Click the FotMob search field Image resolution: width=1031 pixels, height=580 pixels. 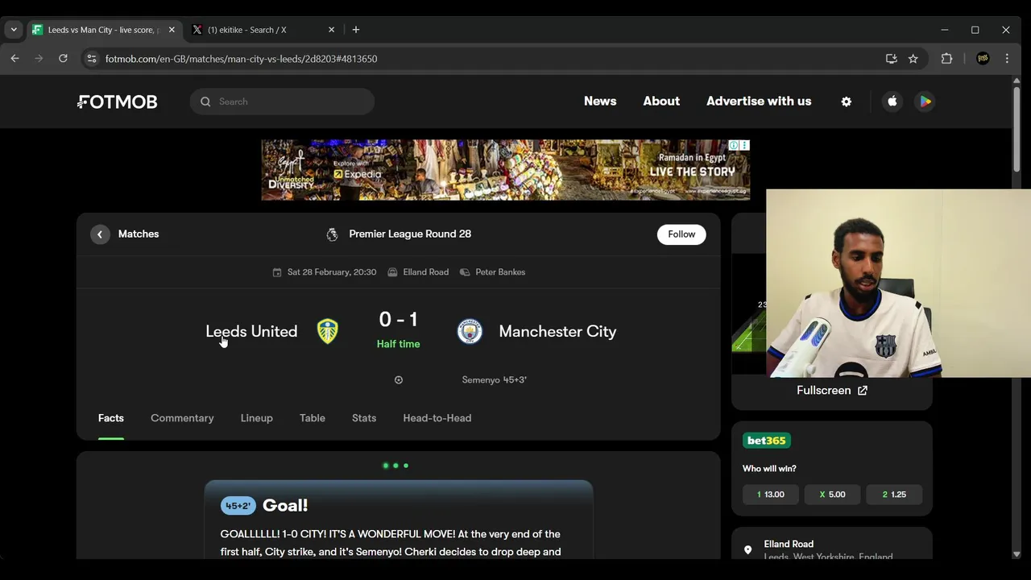point(282,101)
